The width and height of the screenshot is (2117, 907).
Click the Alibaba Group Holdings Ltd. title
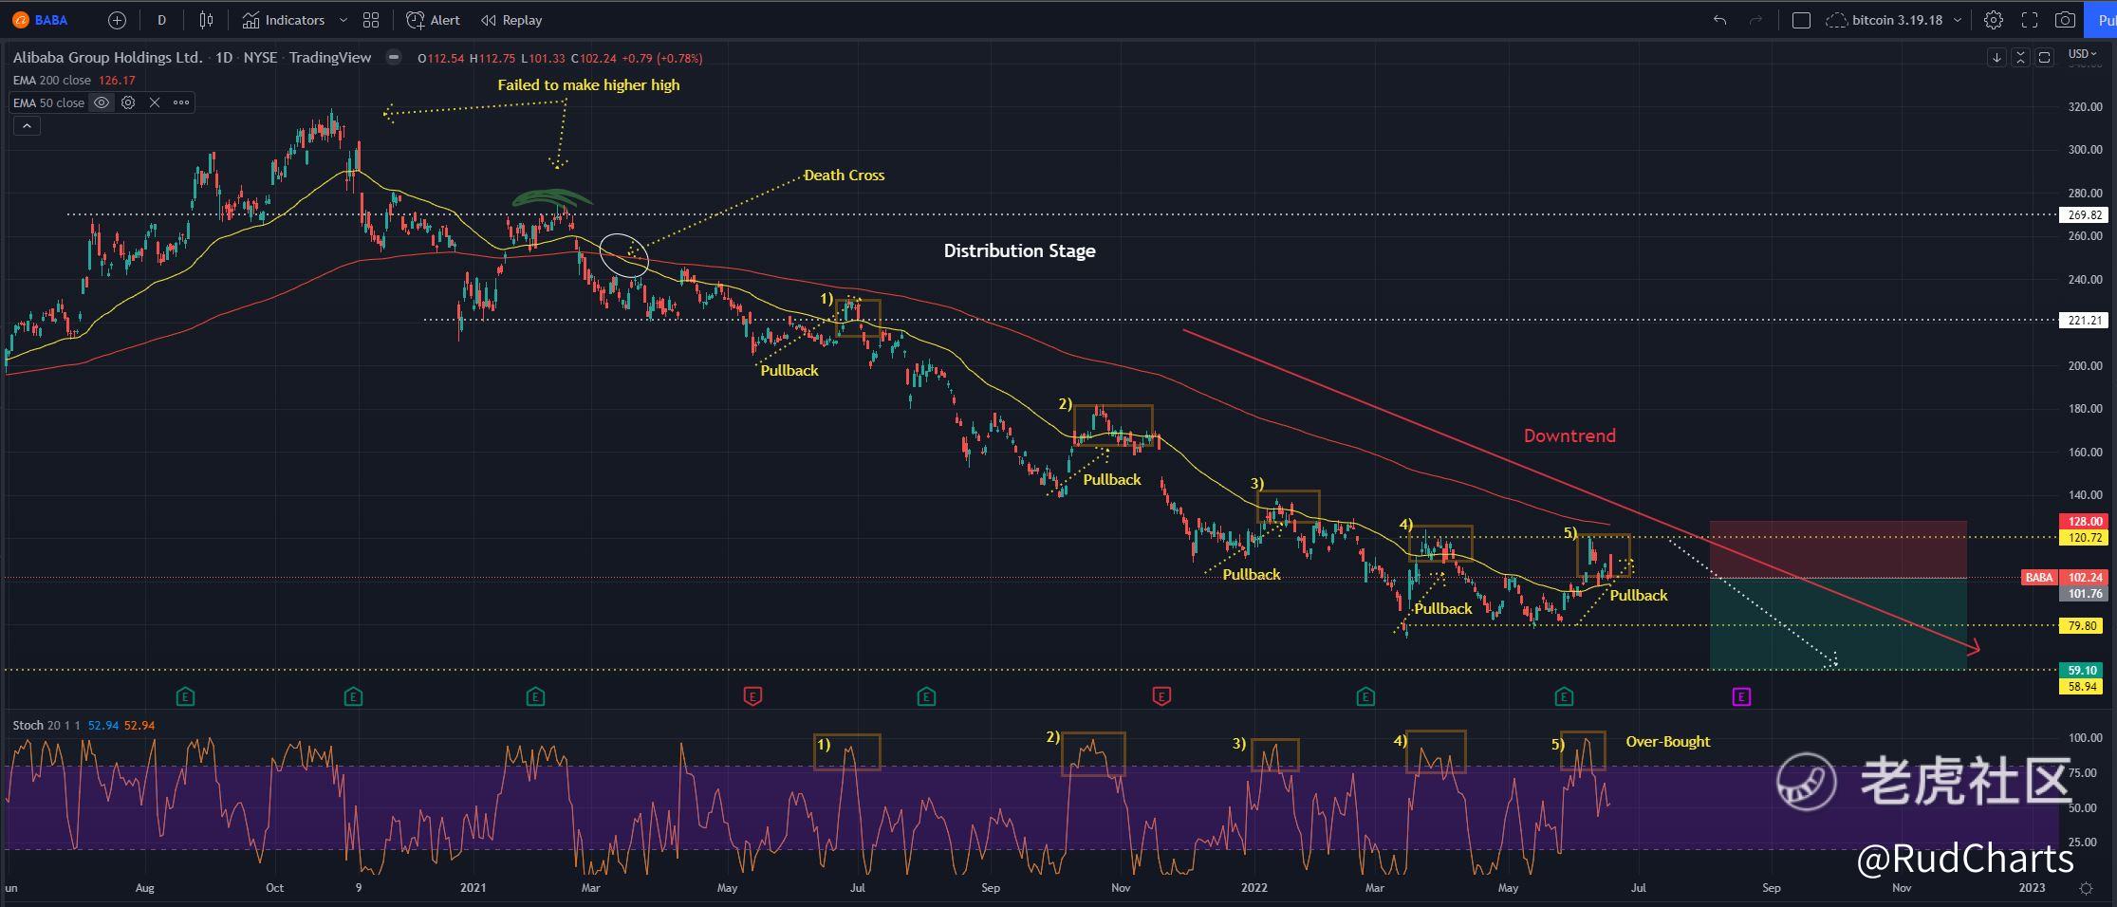pos(108,58)
